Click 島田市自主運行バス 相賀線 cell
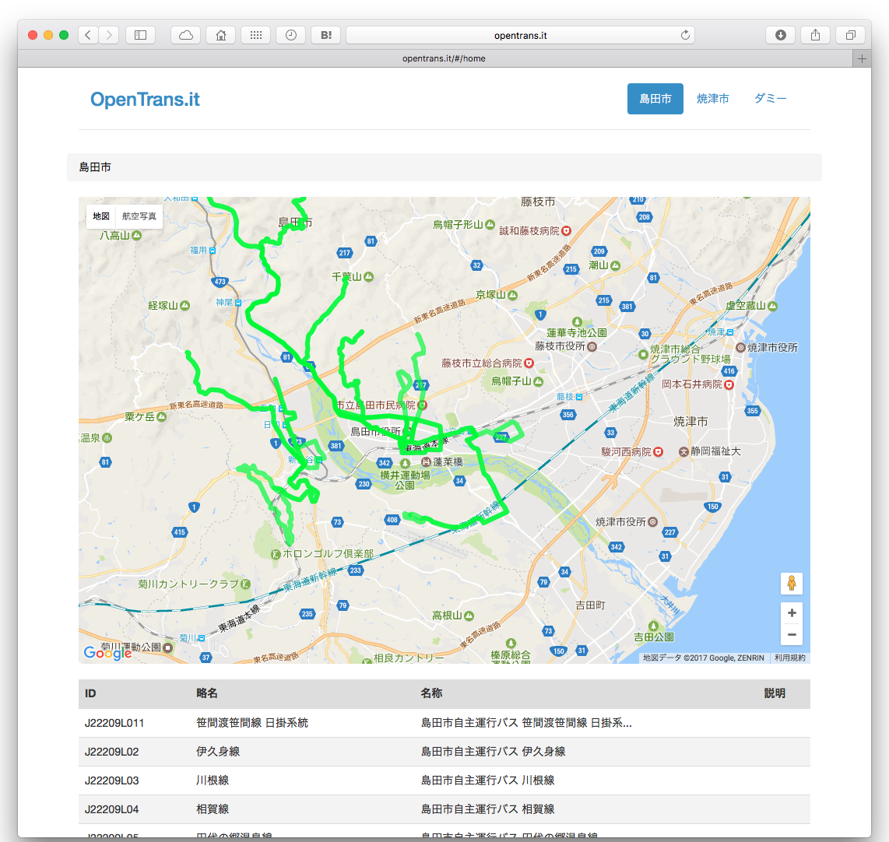The height and width of the screenshot is (842, 889). (487, 809)
